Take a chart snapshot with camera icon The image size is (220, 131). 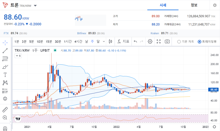(167, 42)
